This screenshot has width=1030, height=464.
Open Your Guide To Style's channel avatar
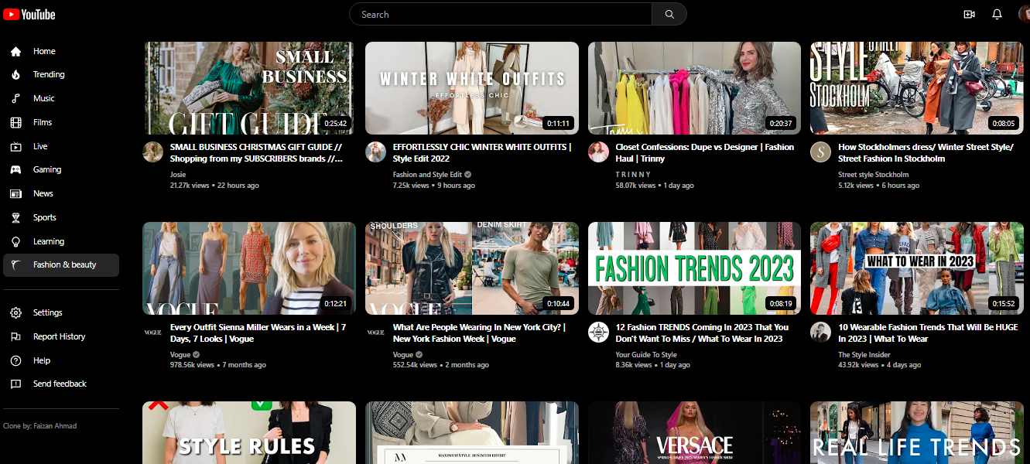point(599,332)
